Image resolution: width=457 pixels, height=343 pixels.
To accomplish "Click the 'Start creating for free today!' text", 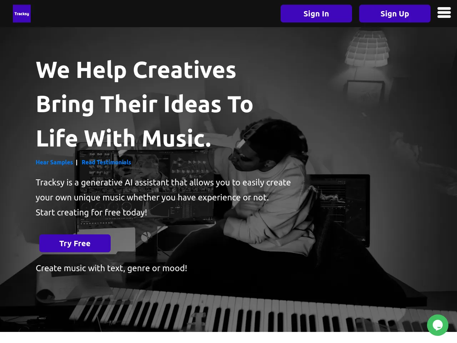I will [x=91, y=212].
